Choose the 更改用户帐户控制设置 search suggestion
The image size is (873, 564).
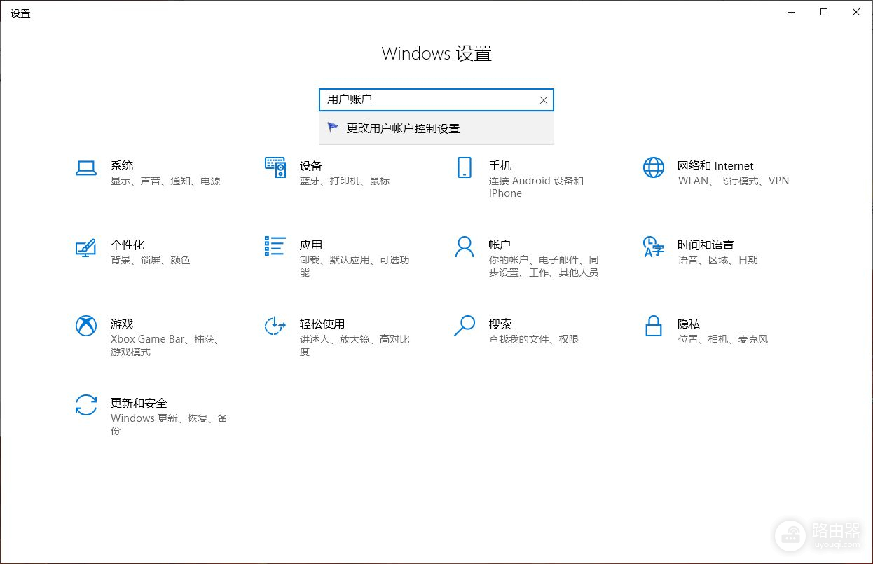click(x=403, y=129)
